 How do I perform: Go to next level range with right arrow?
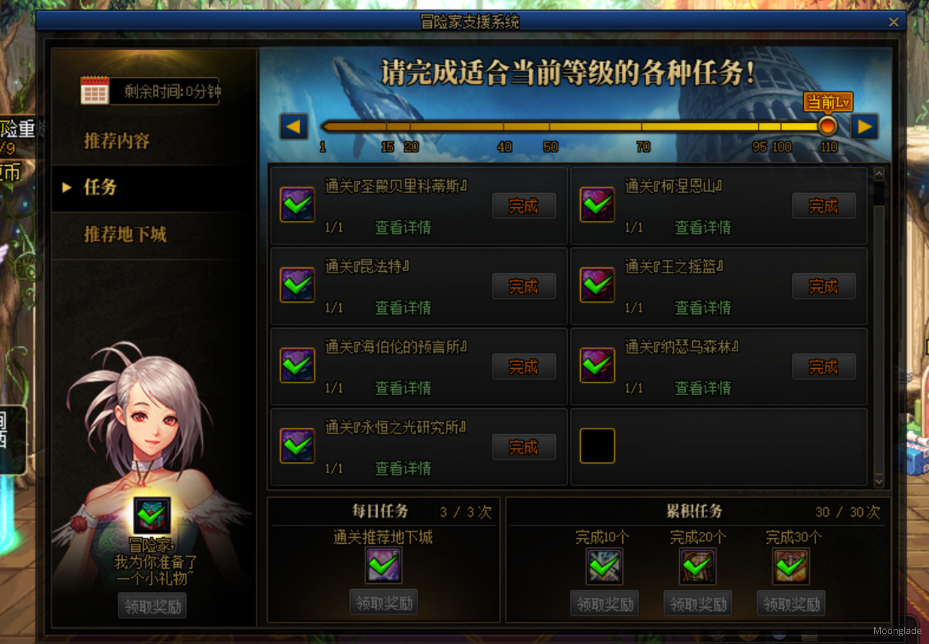(x=864, y=126)
